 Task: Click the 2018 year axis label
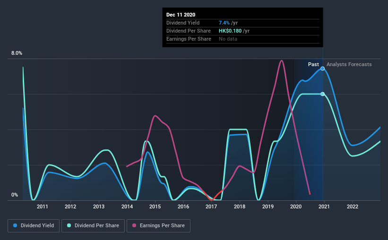tap(240, 206)
